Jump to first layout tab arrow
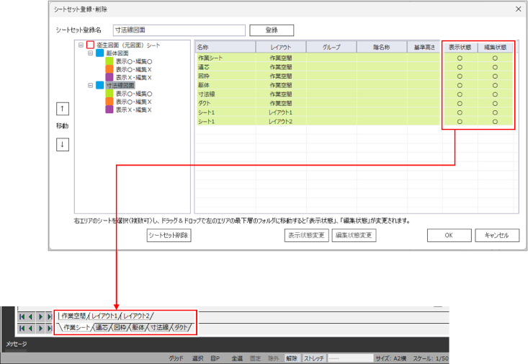 pyautogui.click(x=22, y=316)
